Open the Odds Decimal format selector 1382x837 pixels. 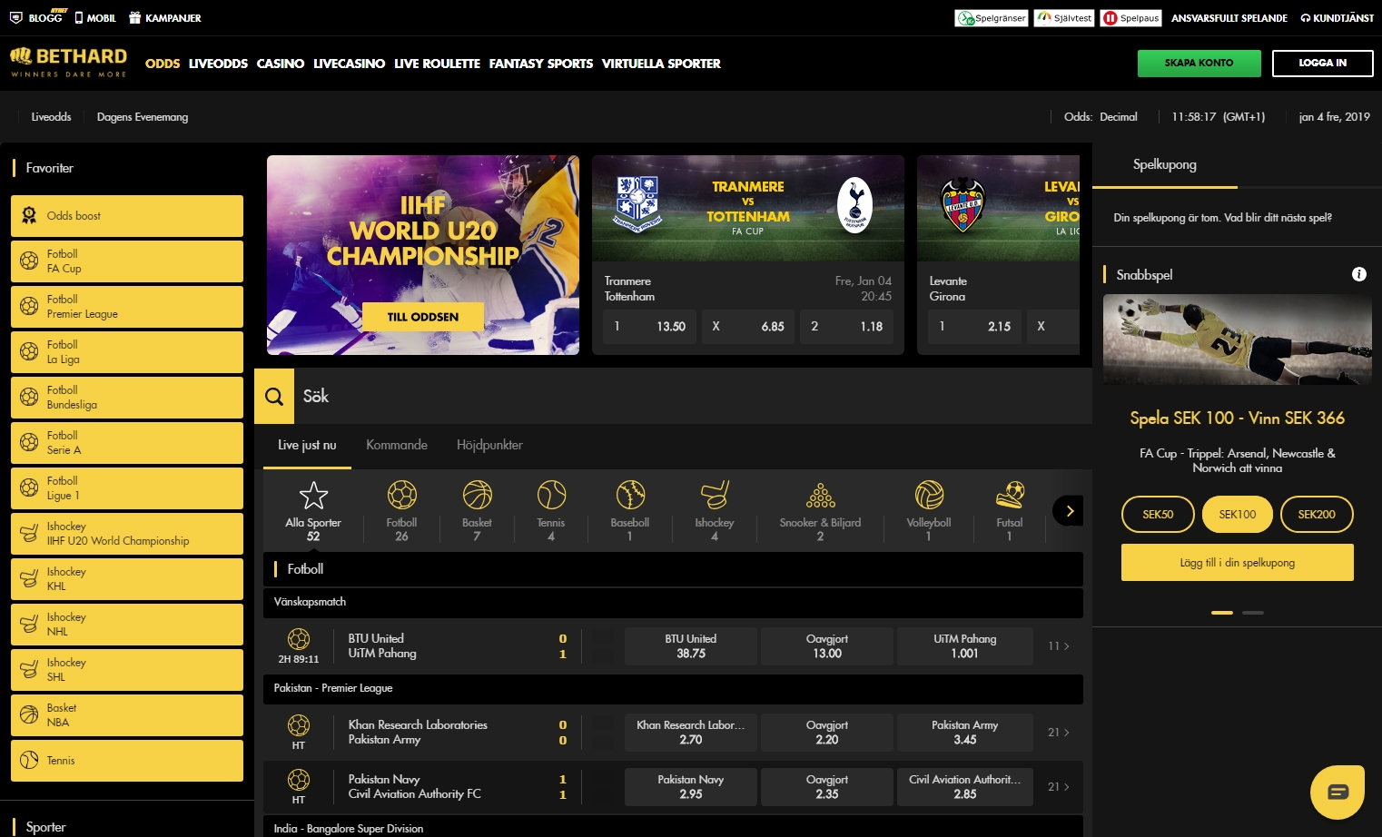click(1101, 117)
